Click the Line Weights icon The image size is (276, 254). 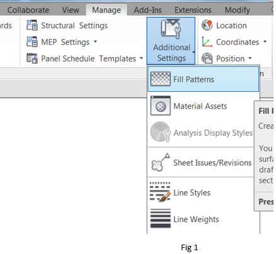tap(161, 218)
